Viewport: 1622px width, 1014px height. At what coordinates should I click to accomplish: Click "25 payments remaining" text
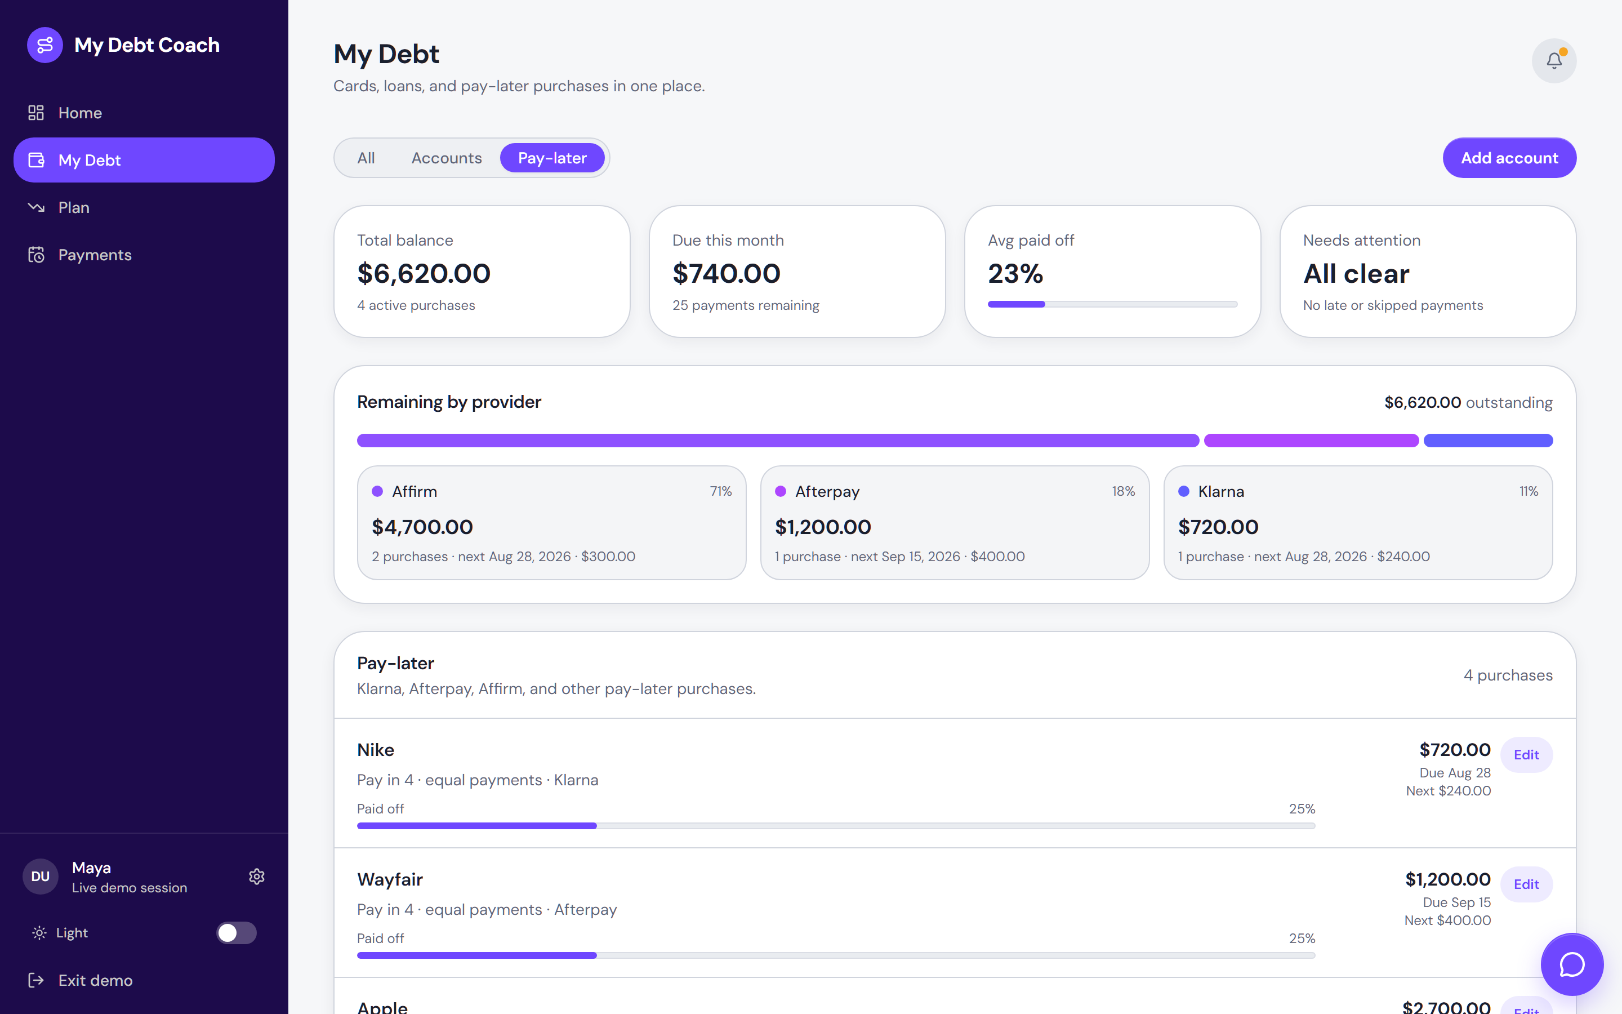pos(745,305)
